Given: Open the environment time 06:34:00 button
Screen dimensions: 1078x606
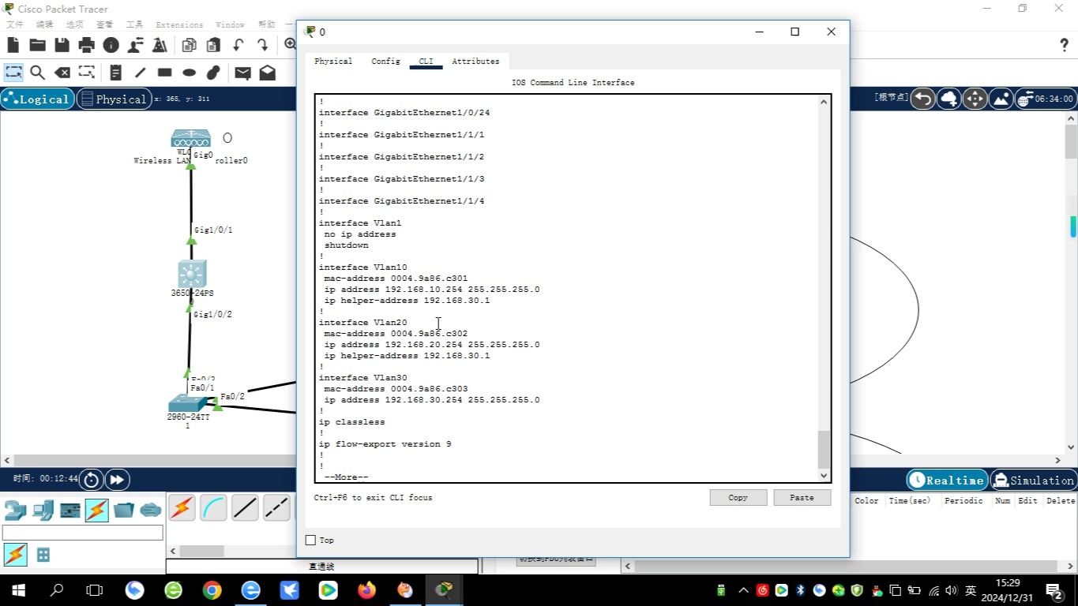Looking at the screenshot, I should pyautogui.click(x=1046, y=99).
